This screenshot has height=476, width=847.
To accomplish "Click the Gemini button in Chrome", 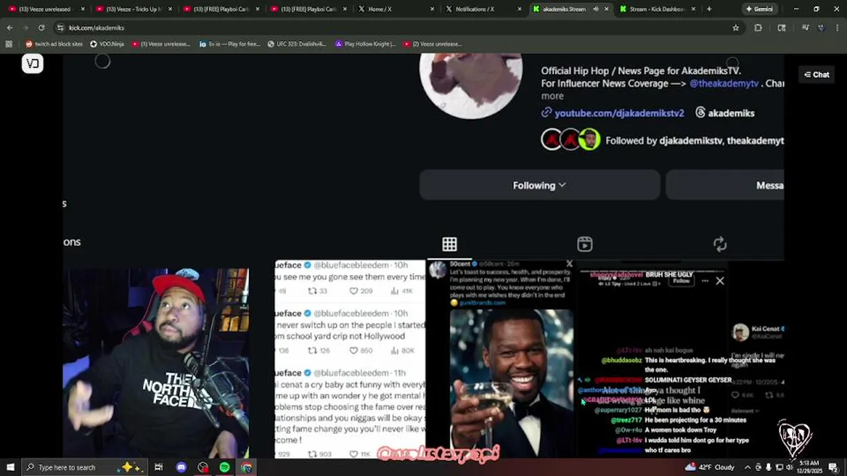I will click(x=758, y=9).
